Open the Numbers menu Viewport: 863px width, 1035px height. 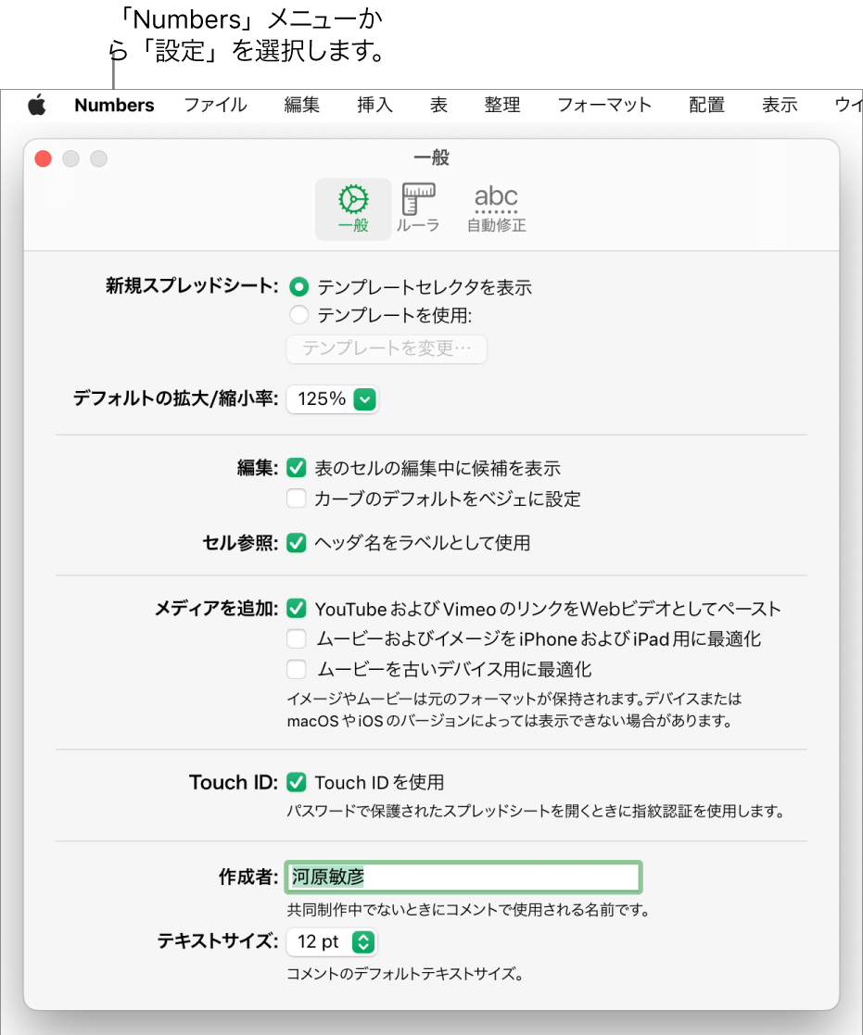point(114,105)
